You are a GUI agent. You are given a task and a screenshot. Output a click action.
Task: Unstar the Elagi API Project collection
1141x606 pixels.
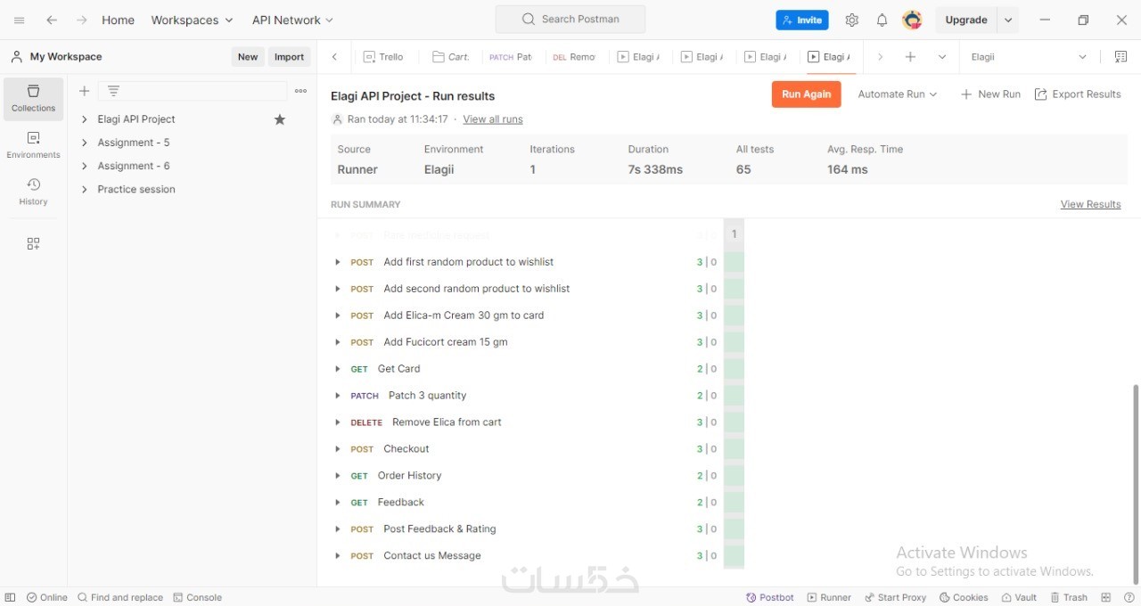tap(280, 119)
